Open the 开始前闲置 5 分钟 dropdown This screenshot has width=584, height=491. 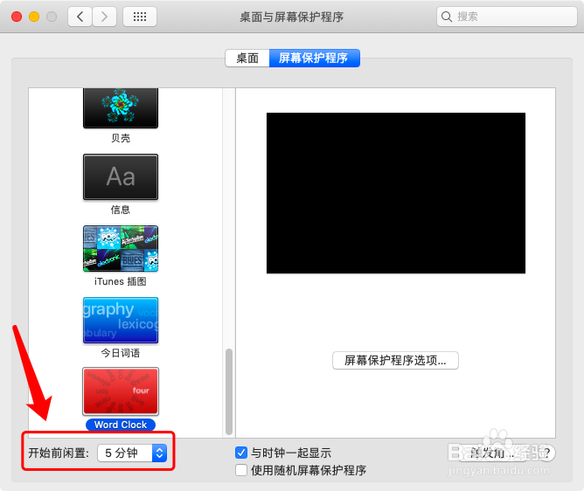pyautogui.click(x=132, y=453)
